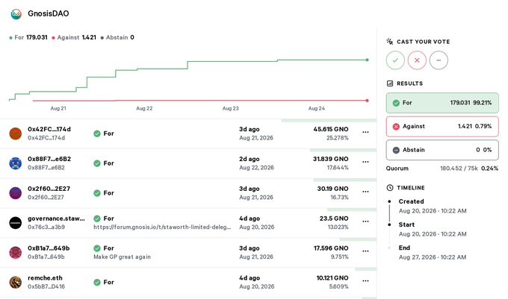Click the Aug 24 chart axis label
This screenshot has width=508, height=299.
tap(317, 108)
